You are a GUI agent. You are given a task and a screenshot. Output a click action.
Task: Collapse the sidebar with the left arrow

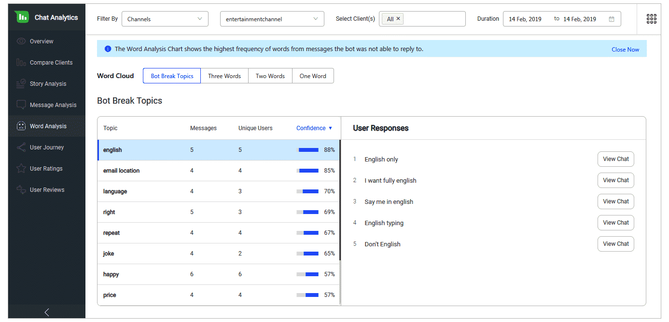tap(47, 312)
